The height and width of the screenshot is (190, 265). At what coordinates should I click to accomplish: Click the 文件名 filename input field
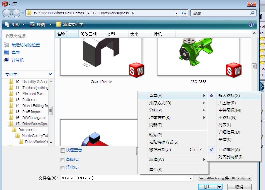[x=124, y=178]
